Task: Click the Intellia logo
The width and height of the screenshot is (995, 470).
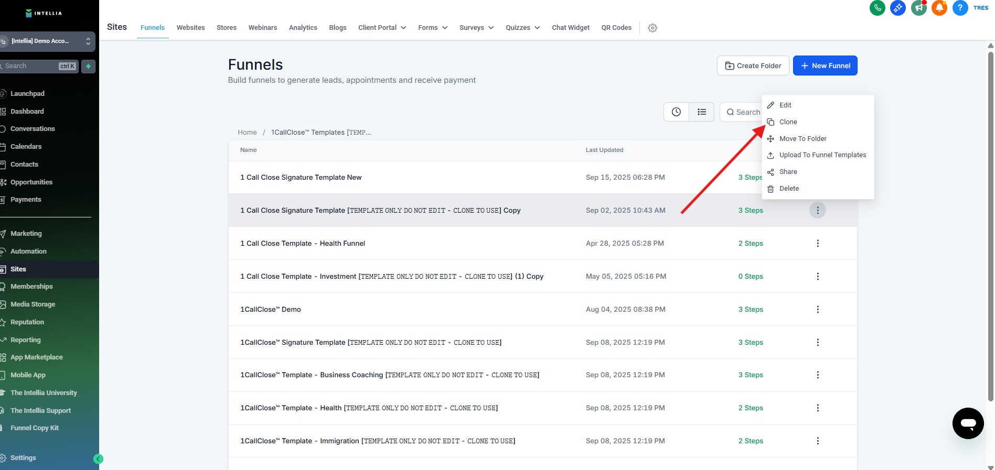Action: [44, 13]
